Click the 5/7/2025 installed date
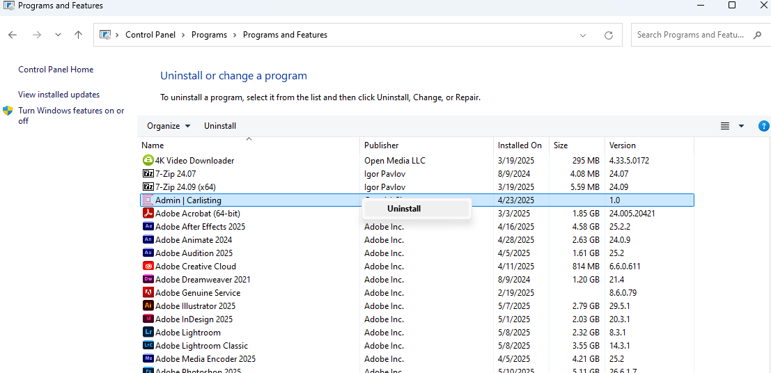Viewport: 771px width, 373px height. pos(514,305)
